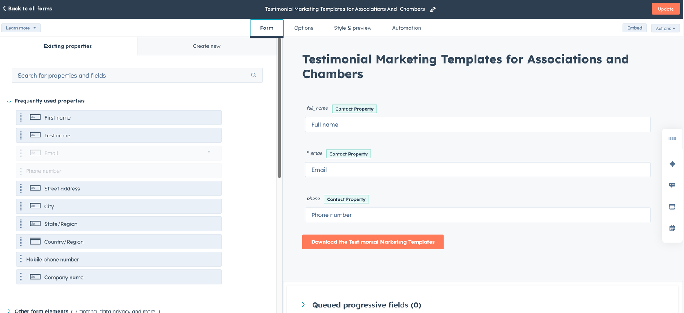Screen dimensions: 684x313
Task: Click the full_name field label
Action: [318, 108]
